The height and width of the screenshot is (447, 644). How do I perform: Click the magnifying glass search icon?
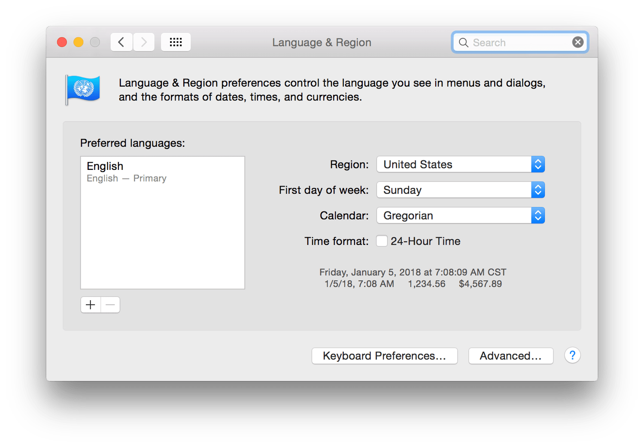pos(463,42)
